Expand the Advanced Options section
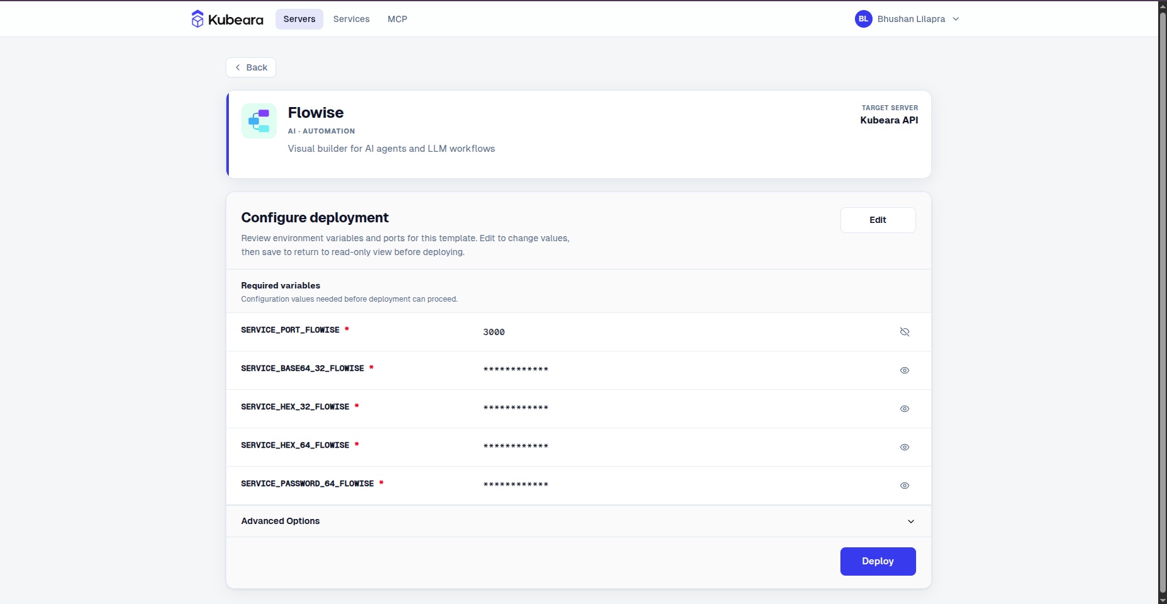Screen dimensions: 1167x604 click(x=579, y=521)
